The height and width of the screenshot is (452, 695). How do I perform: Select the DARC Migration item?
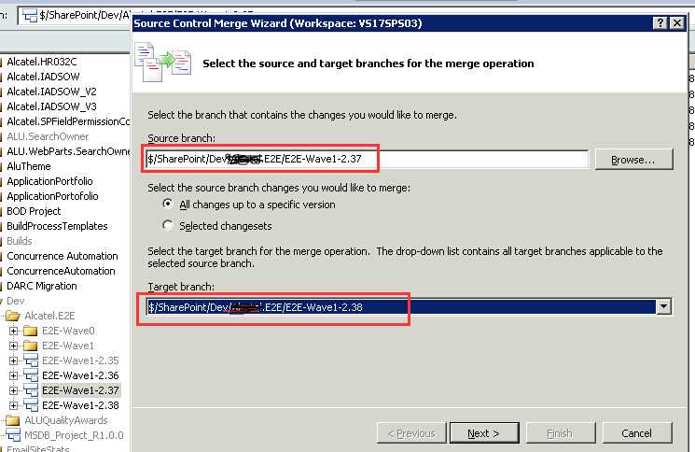42,286
